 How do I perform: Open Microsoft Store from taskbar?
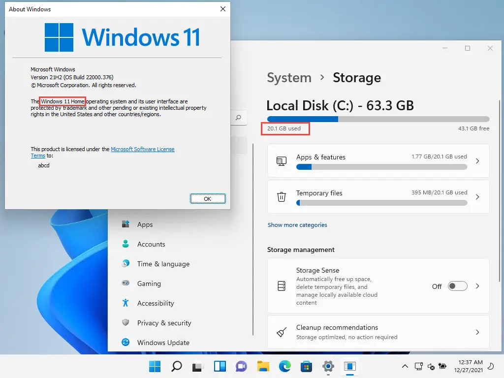(x=306, y=366)
